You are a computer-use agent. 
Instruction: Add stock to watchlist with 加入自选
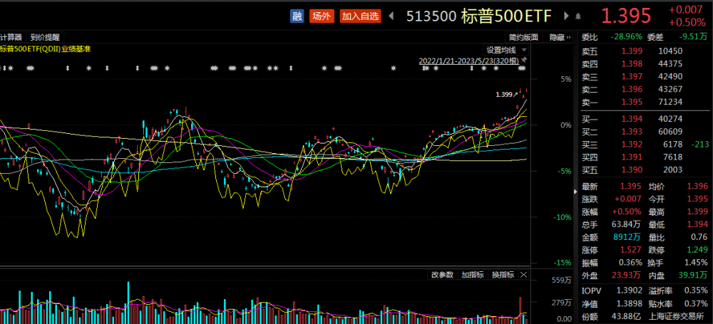[x=360, y=16]
